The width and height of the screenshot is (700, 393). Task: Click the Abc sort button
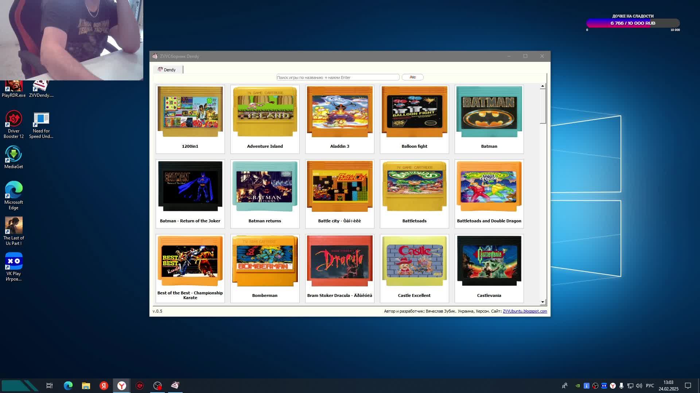tap(412, 77)
